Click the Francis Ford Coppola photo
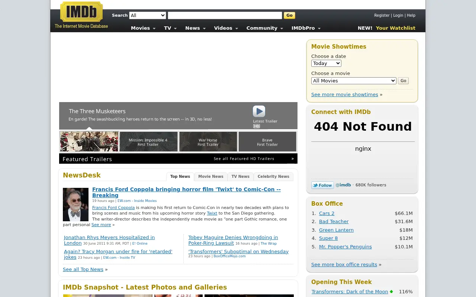This screenshot has width=476, height=297. [75, 205]
